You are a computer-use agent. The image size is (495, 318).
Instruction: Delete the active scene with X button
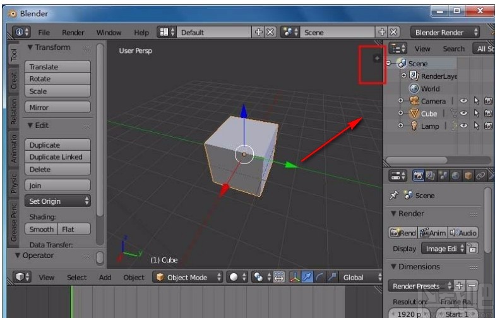pos(394,32)
